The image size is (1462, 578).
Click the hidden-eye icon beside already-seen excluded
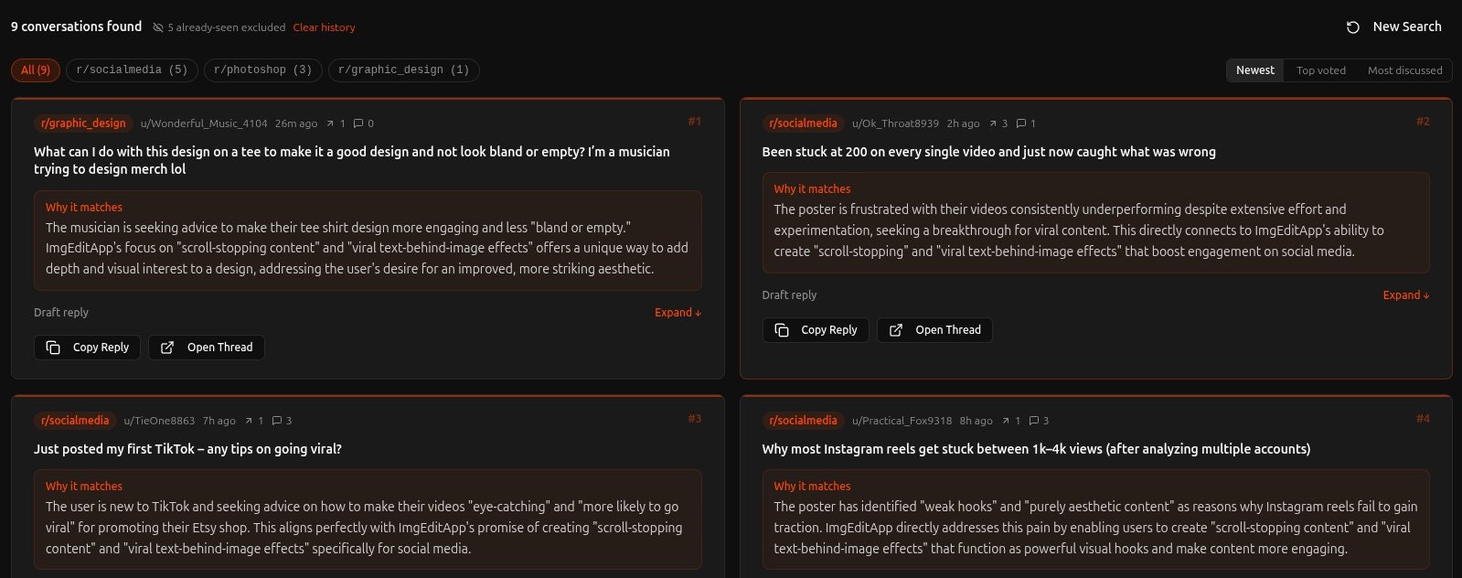pyautogui.click(x=158, y=27)
